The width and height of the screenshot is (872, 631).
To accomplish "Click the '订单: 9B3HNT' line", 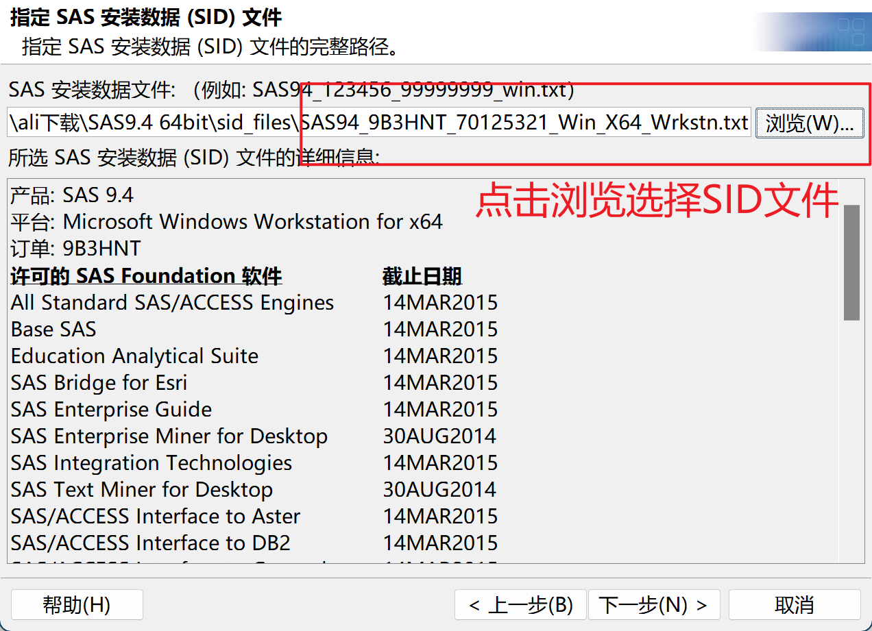I will click(76, 249).
